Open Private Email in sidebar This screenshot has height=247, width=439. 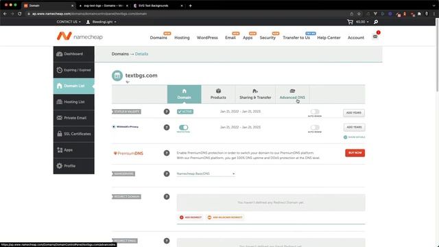[x=74, y=118]
